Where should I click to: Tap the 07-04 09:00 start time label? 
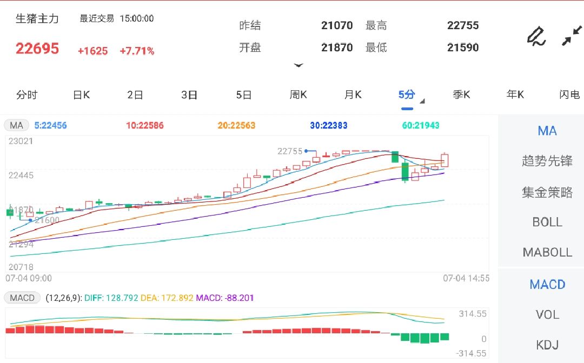click(29, 278)
